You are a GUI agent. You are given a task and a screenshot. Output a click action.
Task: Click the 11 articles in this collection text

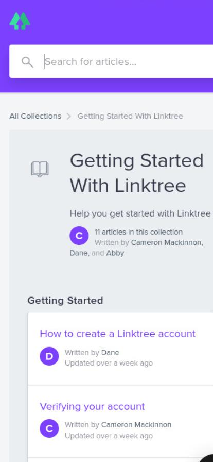click(x=138, y=232)
